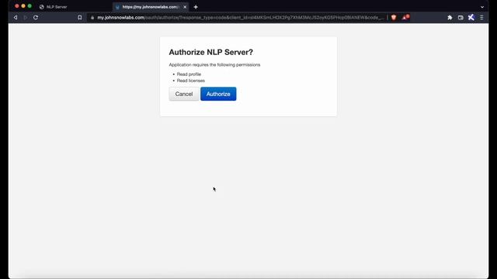Open a new browser tab
Image resolution: width=497 pixels, height=279 pixels.
pyautogui.click(x=196, y=7)
